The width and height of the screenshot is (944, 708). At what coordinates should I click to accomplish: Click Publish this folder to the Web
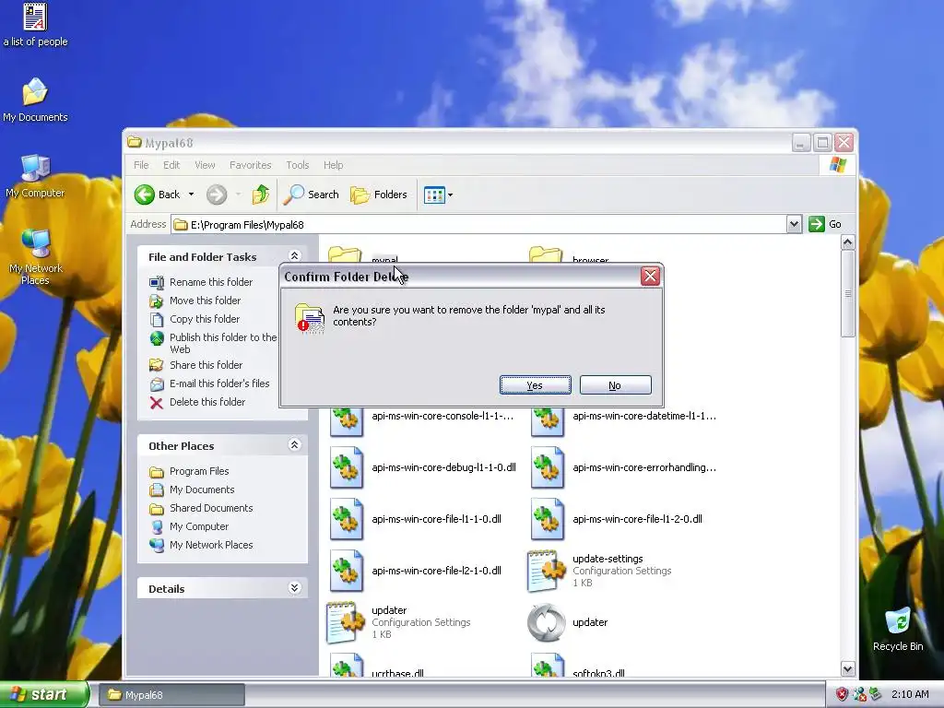click(x=213, y=343)
